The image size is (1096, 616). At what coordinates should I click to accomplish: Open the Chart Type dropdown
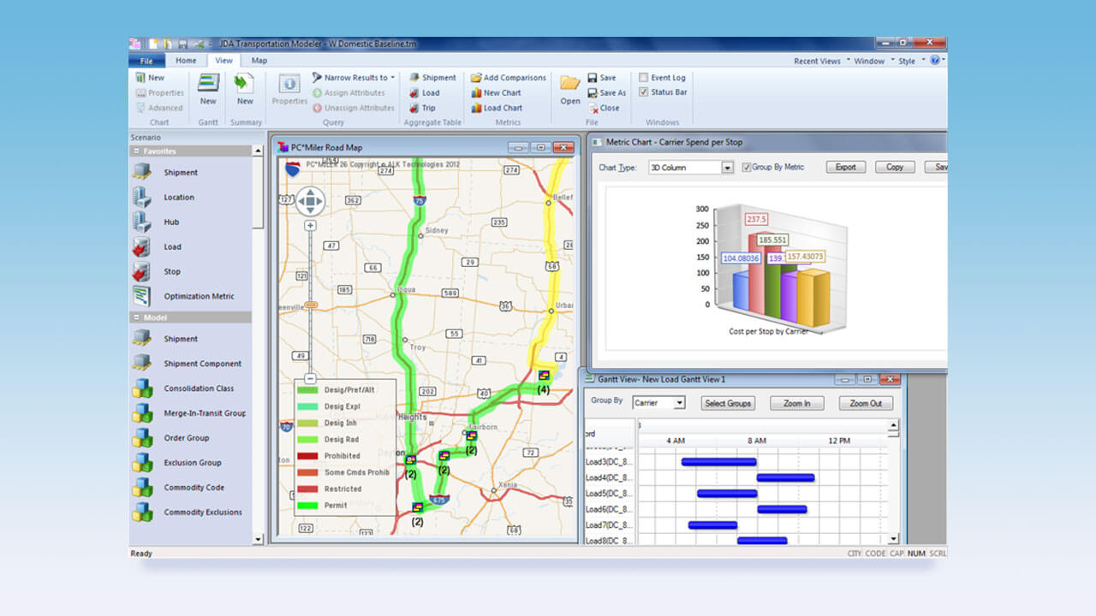click(x=728, y=168)
